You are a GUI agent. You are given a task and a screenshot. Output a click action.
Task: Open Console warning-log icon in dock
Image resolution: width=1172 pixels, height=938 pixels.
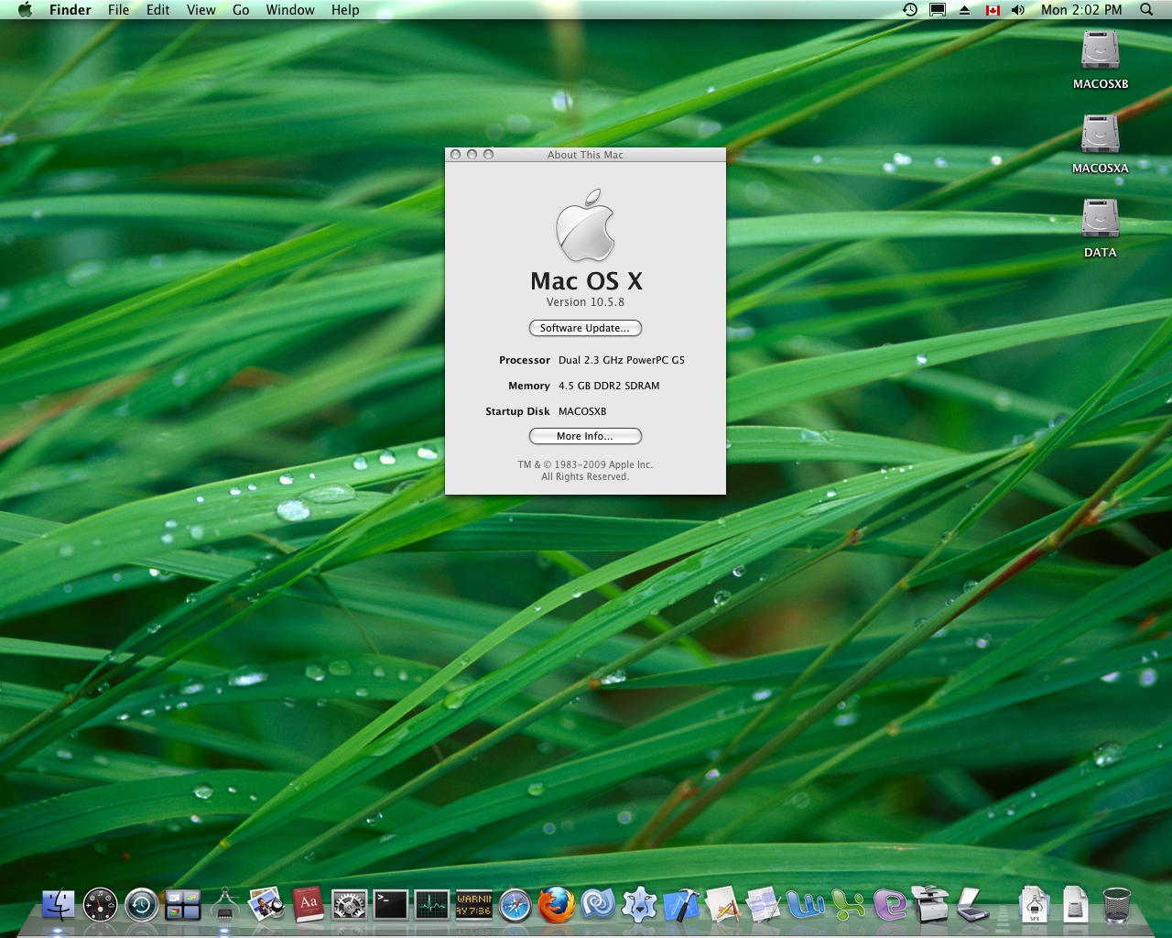pyautogui.click(x=473, y=905)
